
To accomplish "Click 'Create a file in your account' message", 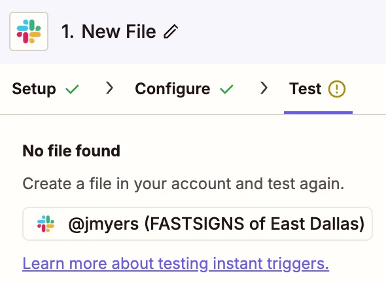I will click(183, 184).
